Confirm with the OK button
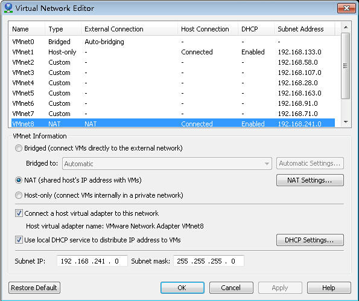 click(x=182, y=288)
